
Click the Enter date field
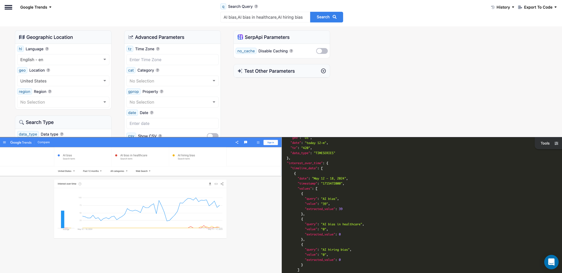click(x=173, y=123)
